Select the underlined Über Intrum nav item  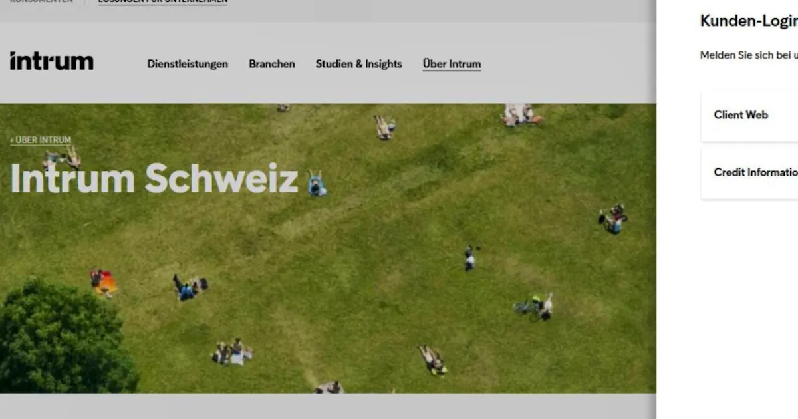452,64
